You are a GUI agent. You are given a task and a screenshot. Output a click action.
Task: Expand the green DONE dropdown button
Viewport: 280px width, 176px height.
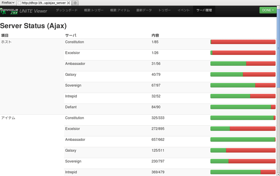(x=268, y=10)
